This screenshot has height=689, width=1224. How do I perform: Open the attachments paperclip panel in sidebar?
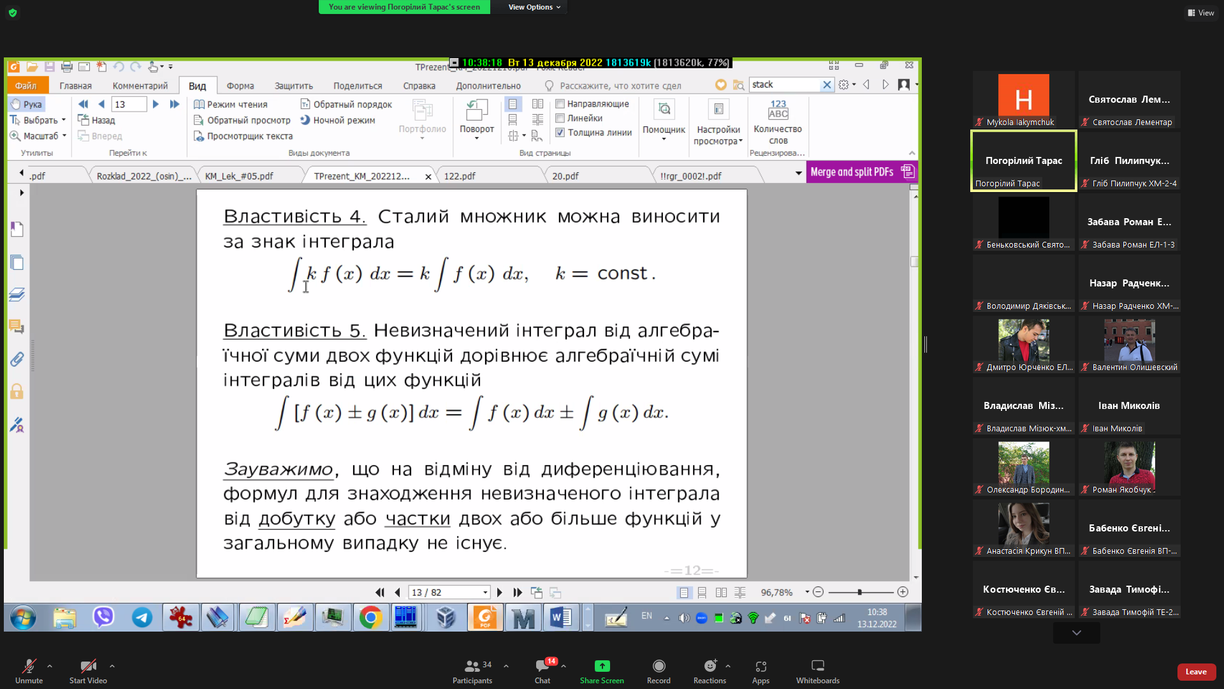click(x=17, y=359)
